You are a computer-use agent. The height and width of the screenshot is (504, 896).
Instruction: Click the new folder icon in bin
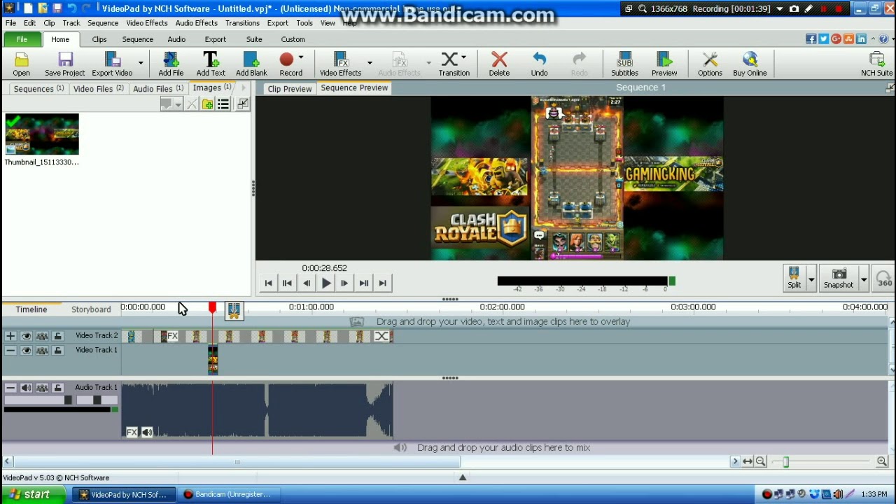pos(208,104)
